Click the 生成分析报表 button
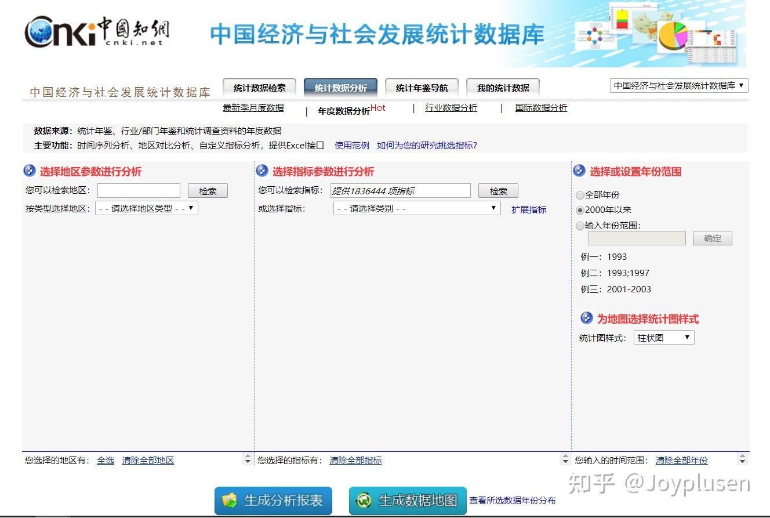Viewport: 770px width, 518px height. coord(273,501)
